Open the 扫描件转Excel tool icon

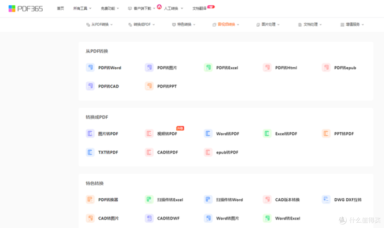point(149,200)
